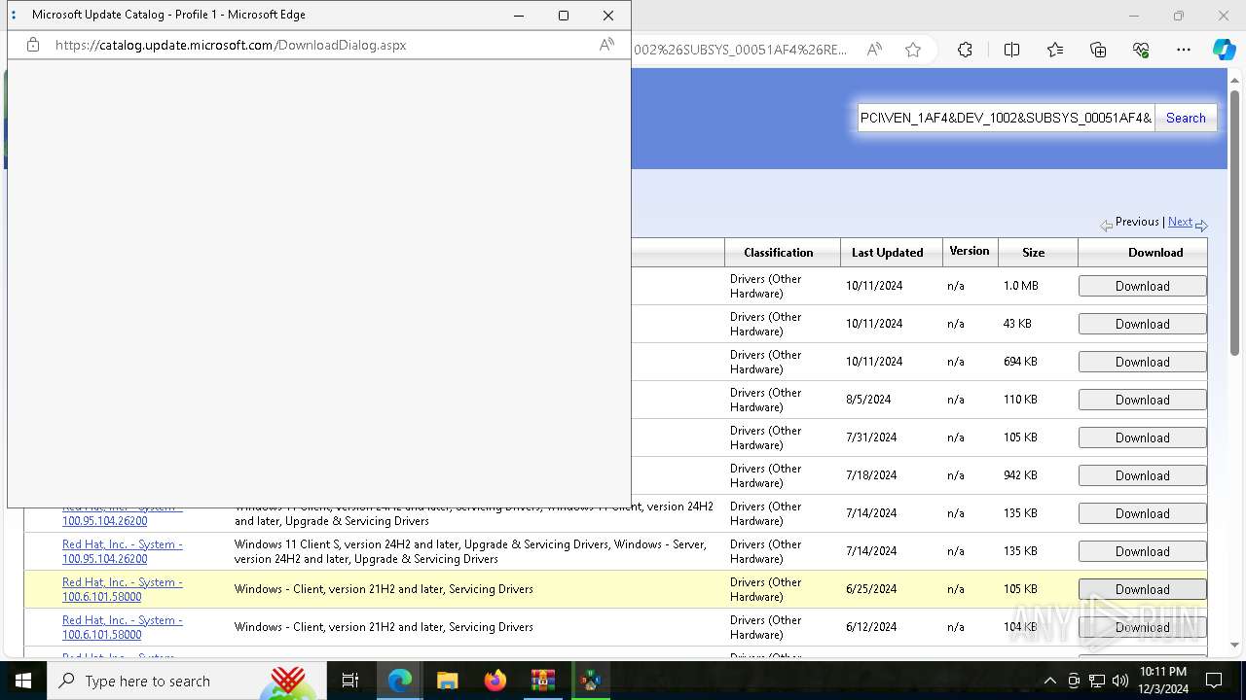Close the DownloadDialog popup window
This screenshot has height=700, width=1246.
608,16
